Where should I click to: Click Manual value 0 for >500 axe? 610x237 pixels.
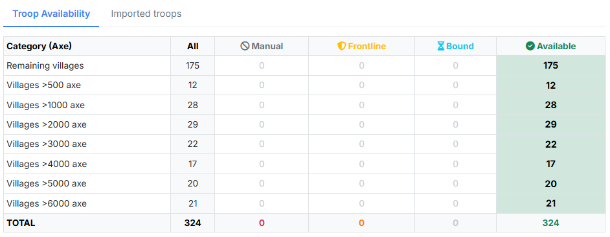coord(262,85)
